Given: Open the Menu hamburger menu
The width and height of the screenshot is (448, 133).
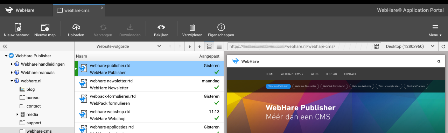Looking at the screenshot, I should point(435,30).
